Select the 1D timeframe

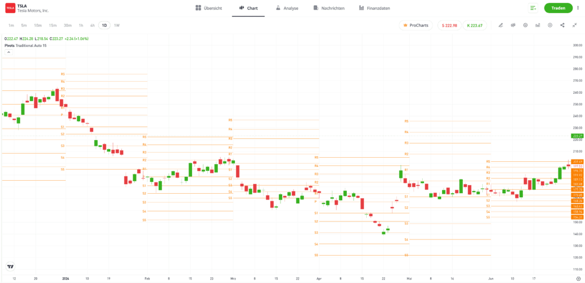pos(105,25)
